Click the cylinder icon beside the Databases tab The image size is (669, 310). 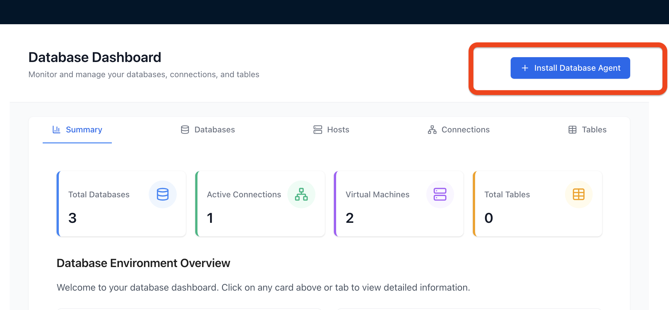pos(185,129)
